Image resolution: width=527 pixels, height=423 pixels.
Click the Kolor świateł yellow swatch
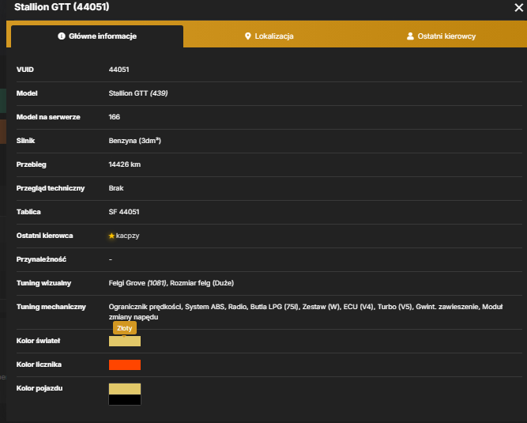125,341
